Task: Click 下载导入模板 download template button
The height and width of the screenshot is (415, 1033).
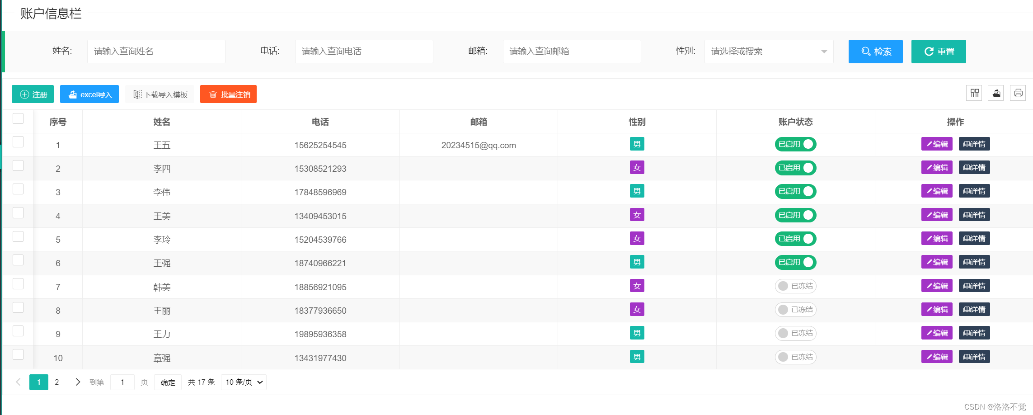Action: [160, 94]
